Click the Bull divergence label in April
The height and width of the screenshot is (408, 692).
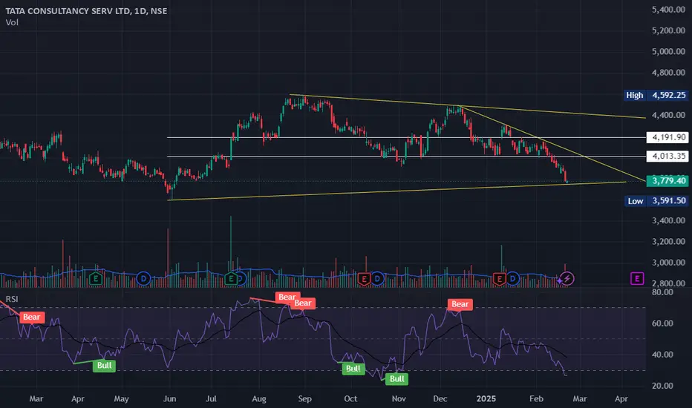pos(104,366)
